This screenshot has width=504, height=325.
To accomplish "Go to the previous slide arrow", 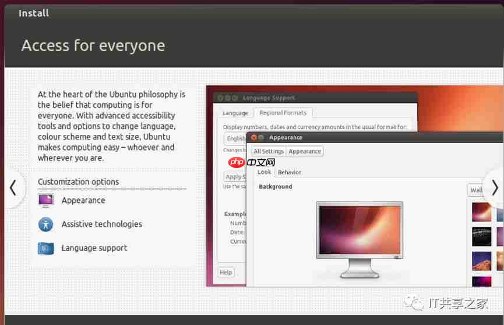I will 13,188.
